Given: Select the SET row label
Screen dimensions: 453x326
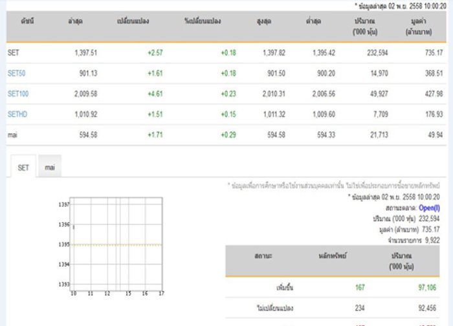Looking at the screenshot, I should coord(14,53).
